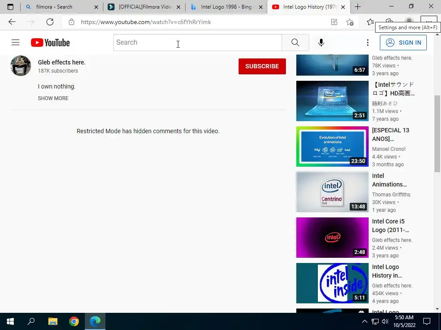Open the 6:57 video thumbnail
441x330 pixels.
332,65
